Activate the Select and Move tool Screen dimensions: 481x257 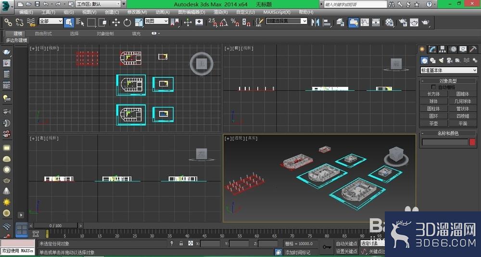click(x=115, y=22)
